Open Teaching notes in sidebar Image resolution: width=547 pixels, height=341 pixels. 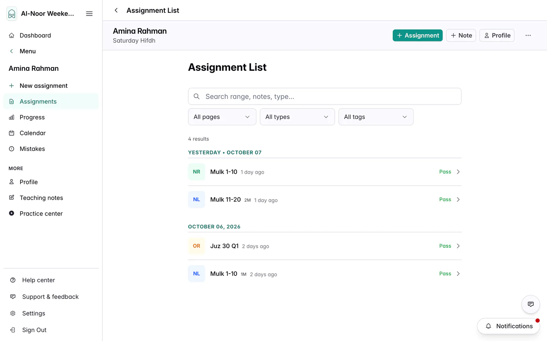click(x=51, y=198)
